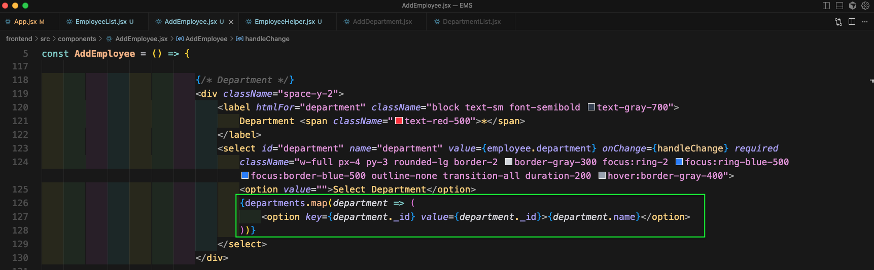Open the focus:ring-blue-500 color swatch
The width and height of the screenshot is (874, 270).
click(679, 162)
